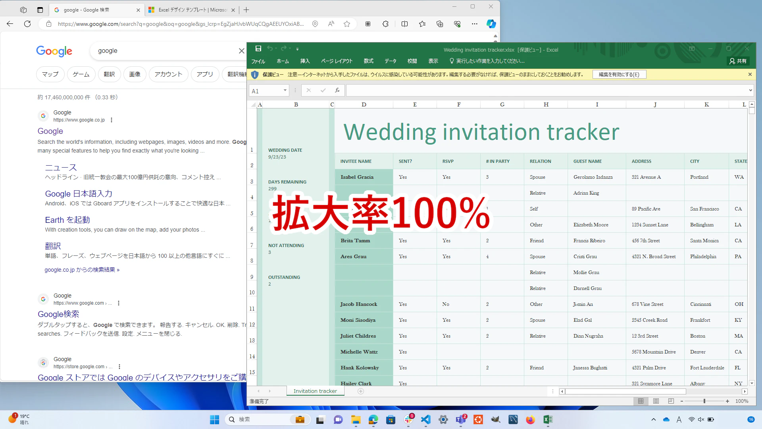
Task: Click the 編集を有効にする(E) button
Action: tap(619, 74)
